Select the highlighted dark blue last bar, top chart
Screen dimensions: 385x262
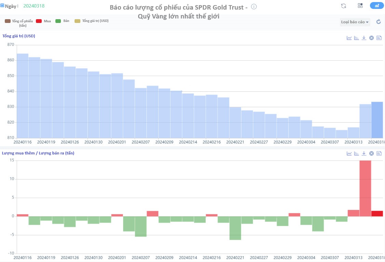coord(377,120)
